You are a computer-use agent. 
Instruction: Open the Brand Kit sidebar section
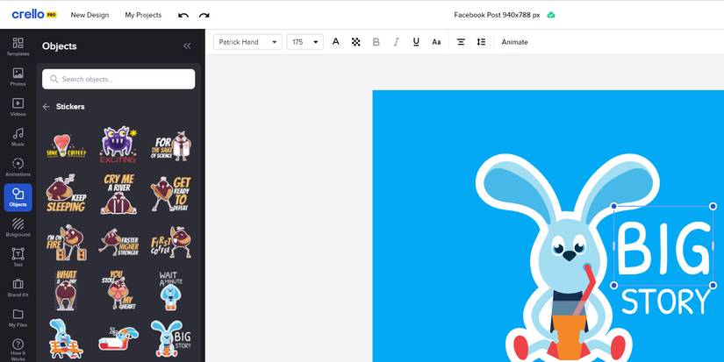pos(18,287)
